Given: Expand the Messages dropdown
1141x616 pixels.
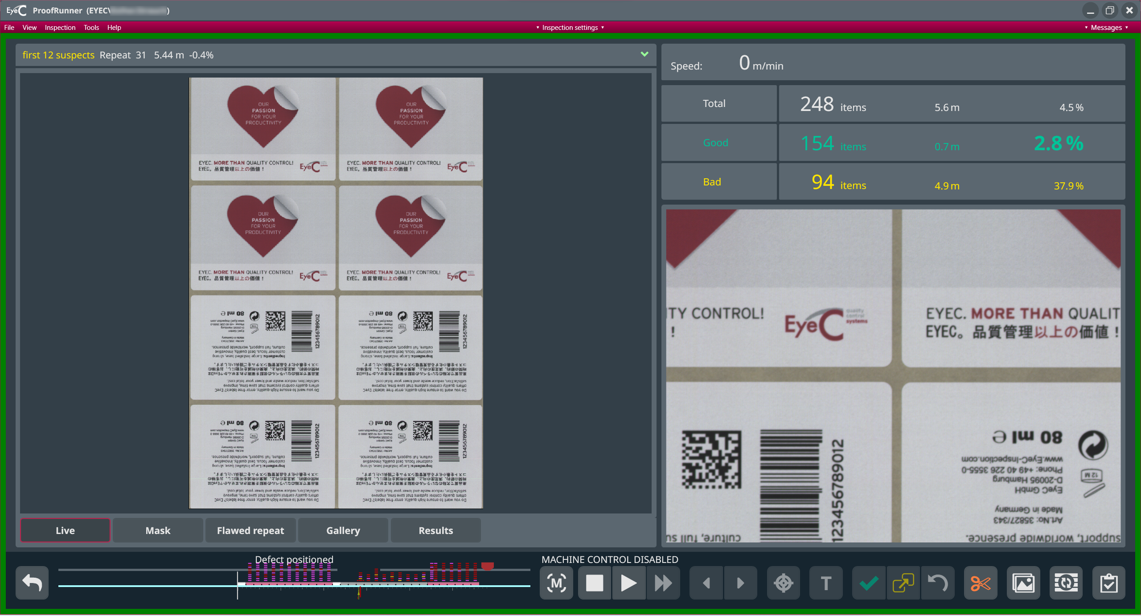Looking at the screenshot, I should [x=1106, y=28].
